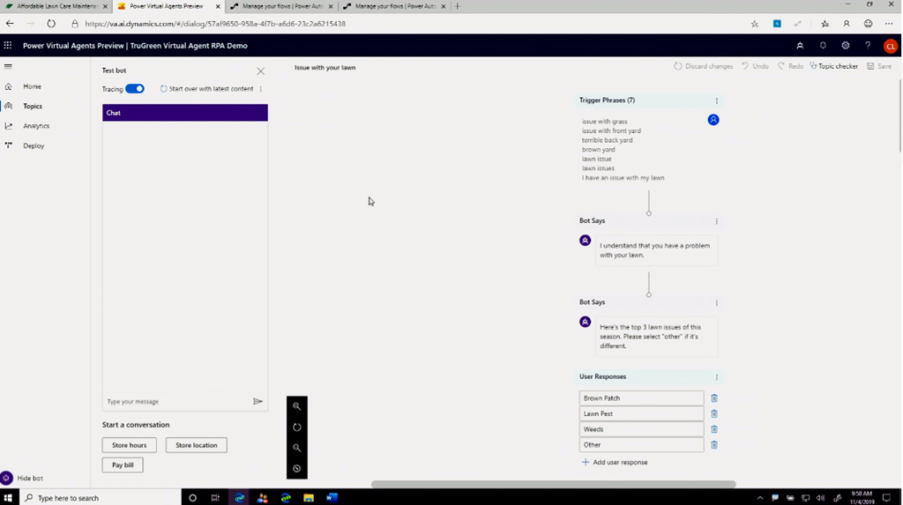Delete the Brown Patch user response
The height and width of the screenshot is (505, 903).
[714, 397]
